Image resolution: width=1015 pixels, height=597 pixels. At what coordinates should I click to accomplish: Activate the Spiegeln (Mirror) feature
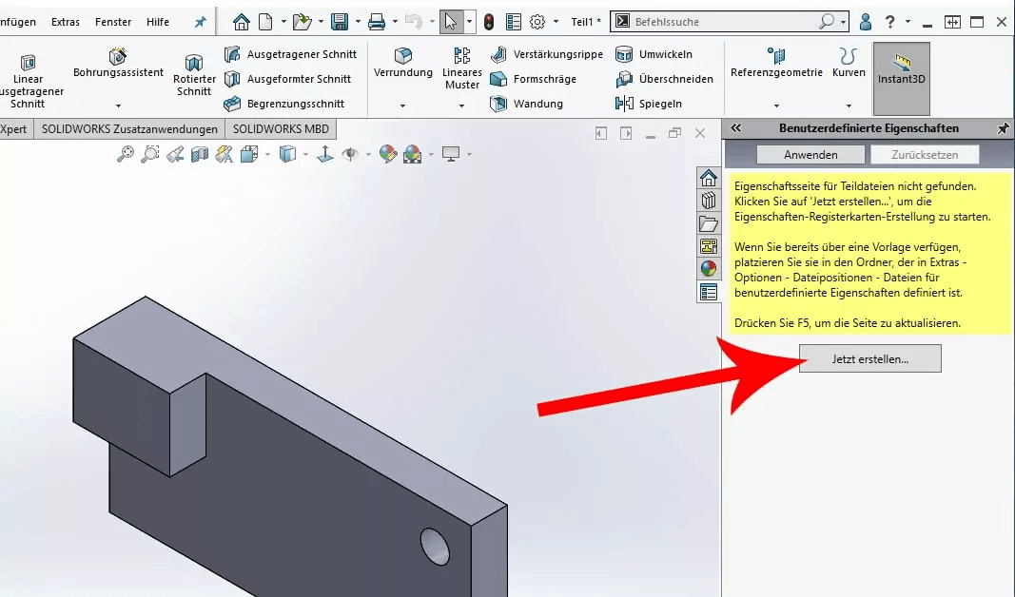[x=657, y=104]
